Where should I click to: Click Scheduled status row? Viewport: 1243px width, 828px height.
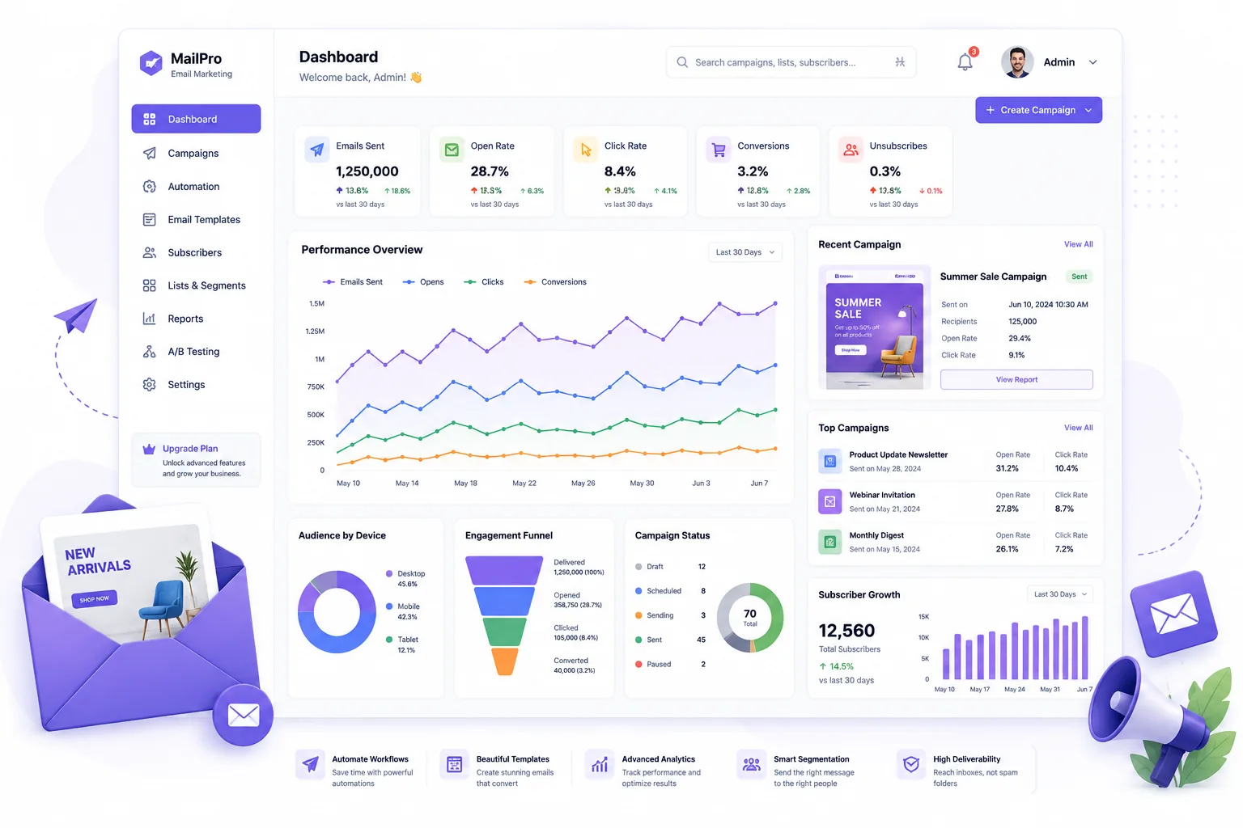click(671, 591)
